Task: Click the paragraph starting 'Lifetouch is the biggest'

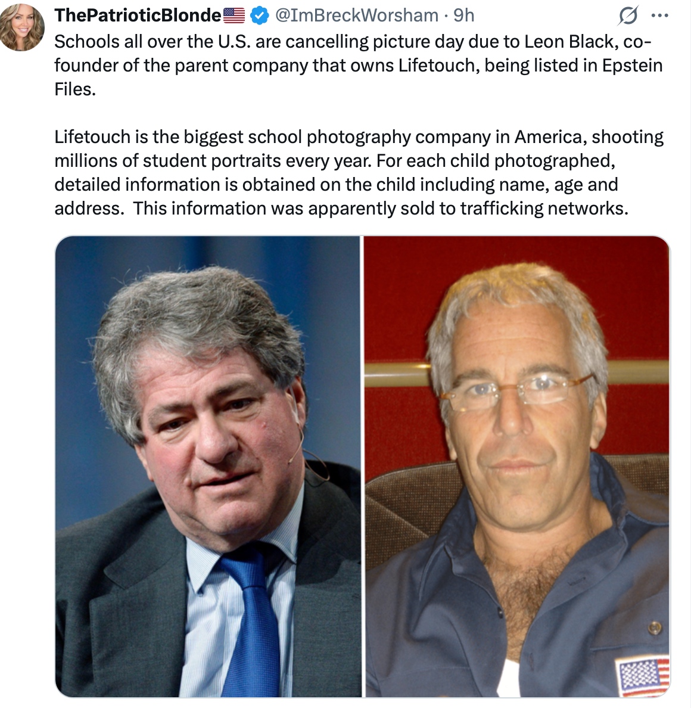Action: pos(359,172)
